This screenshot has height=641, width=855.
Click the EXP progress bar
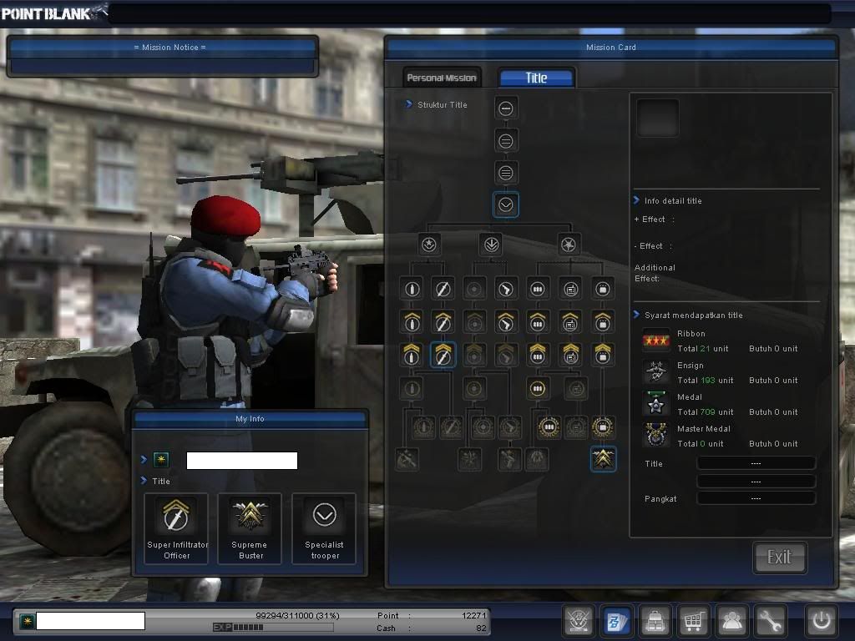[273, 628]
